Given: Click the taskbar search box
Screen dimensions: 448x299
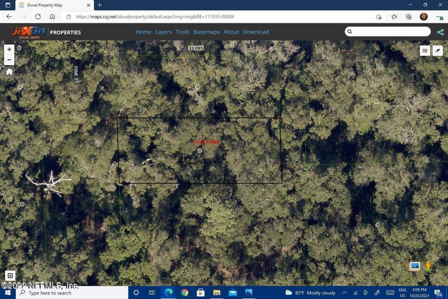Looking at the screenshot, I should (72, 293).
